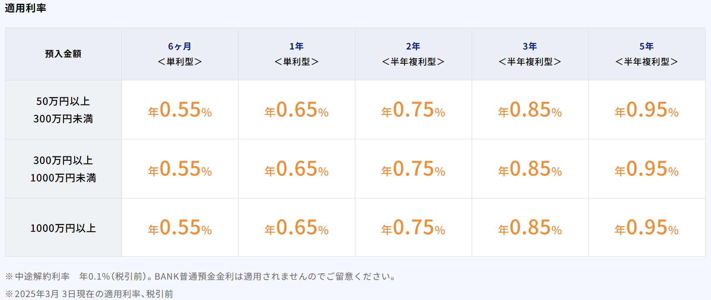711x300 pixels.
Task: Click the 1年 単利型 column header
Action: coord(296,54)
